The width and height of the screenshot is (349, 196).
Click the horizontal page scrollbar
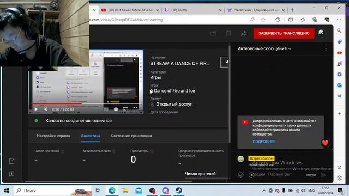(108, 181)
